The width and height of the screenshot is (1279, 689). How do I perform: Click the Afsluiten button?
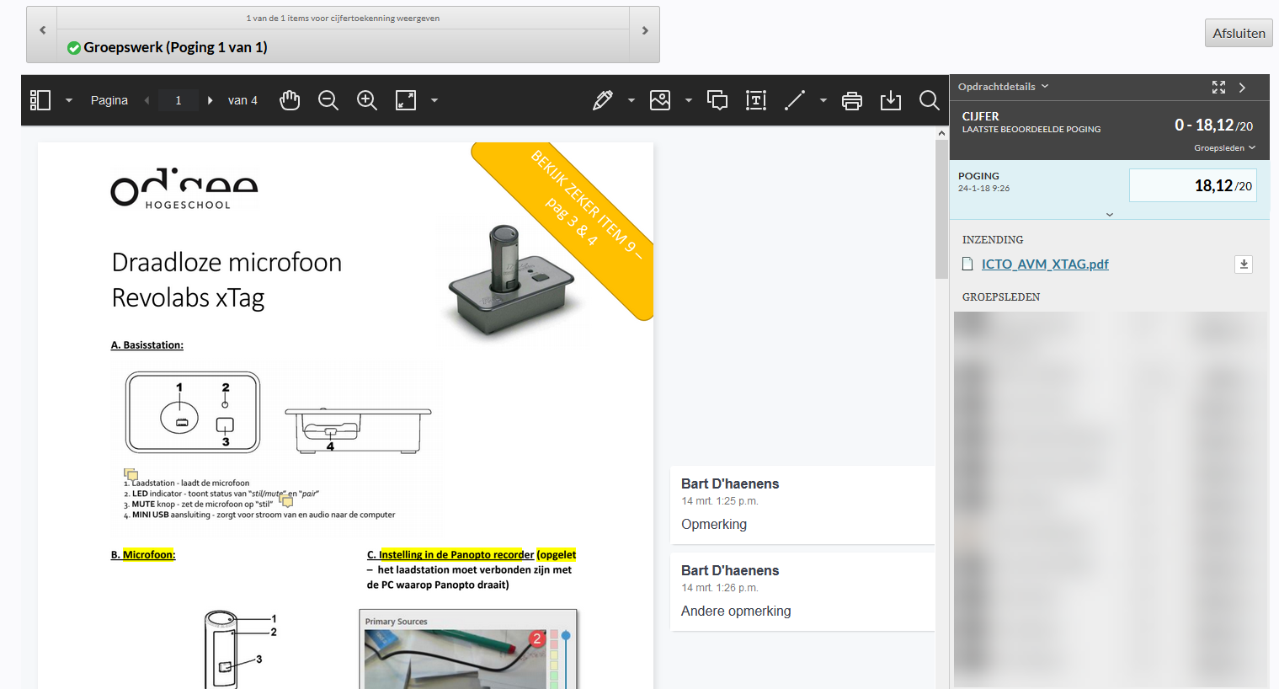(1239, 33)
